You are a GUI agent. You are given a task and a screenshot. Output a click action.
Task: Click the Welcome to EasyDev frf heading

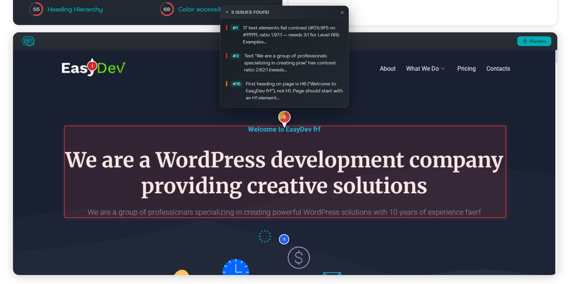pos(284,129)
